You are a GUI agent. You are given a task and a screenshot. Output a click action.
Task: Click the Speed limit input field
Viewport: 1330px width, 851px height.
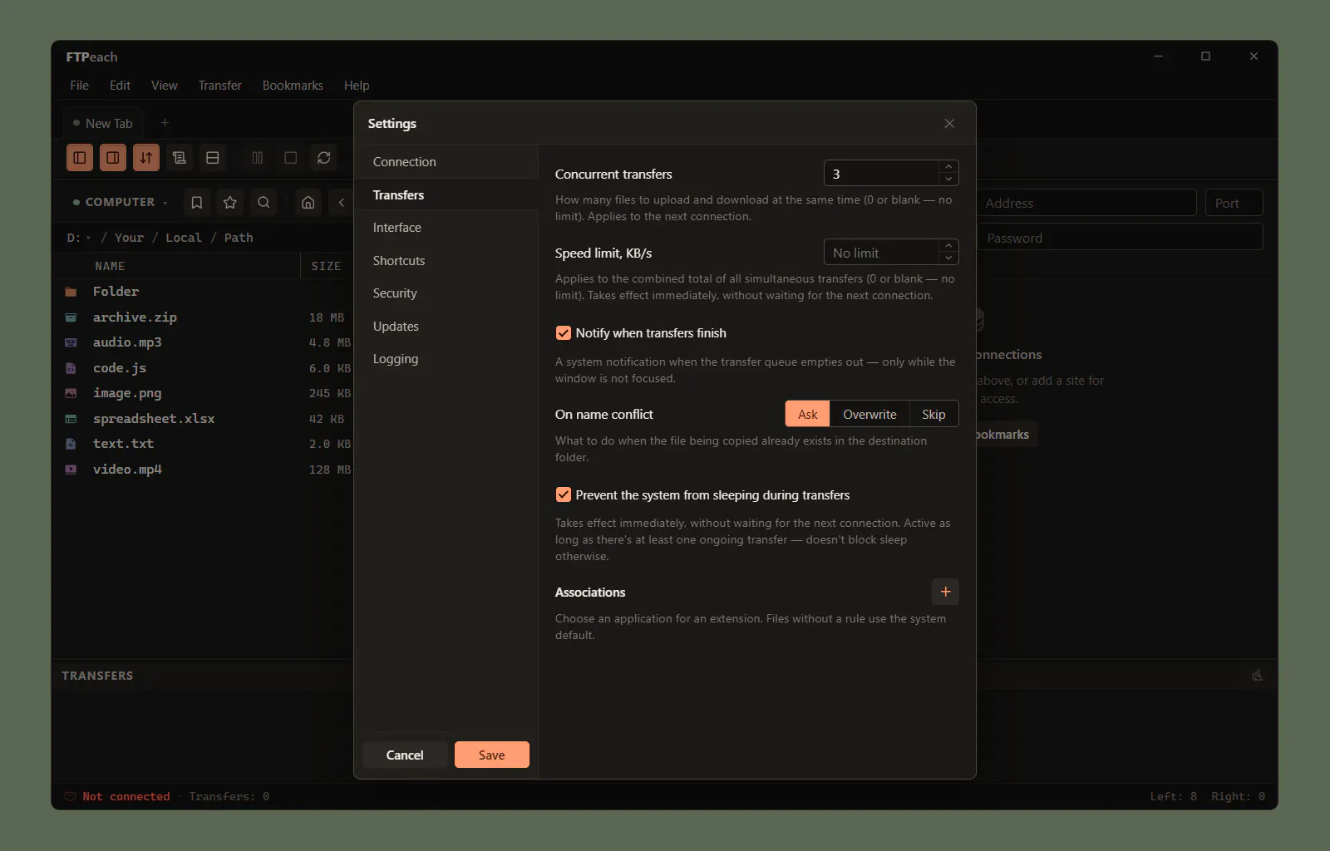pyautogui.click(x=881, y=253)
